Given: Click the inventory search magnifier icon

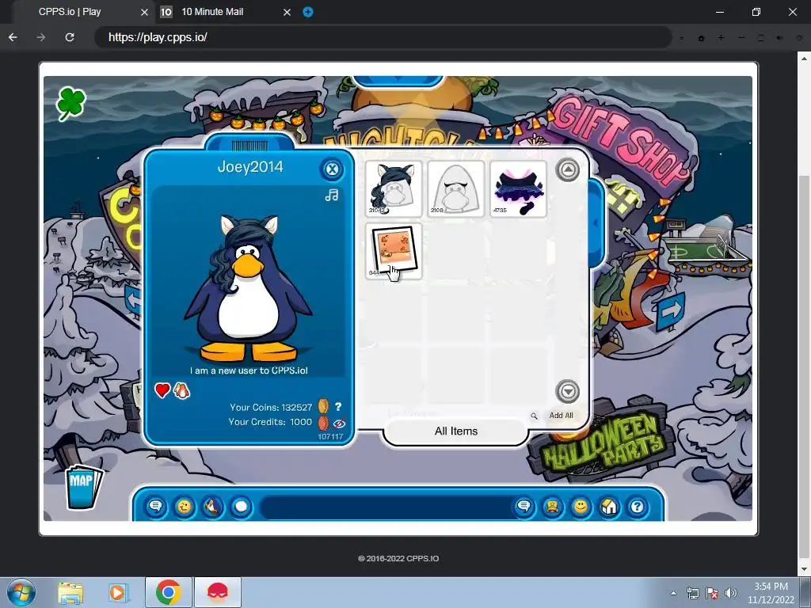Looking at the screenshot, I should click(x=534, y=416).
